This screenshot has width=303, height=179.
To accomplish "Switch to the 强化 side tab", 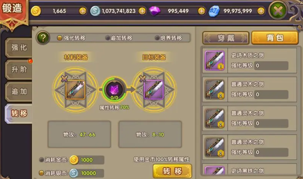I will click(19, 48).
